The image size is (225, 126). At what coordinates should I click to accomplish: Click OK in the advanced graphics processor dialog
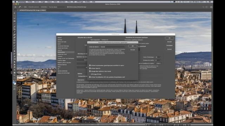tap(133, 46)
